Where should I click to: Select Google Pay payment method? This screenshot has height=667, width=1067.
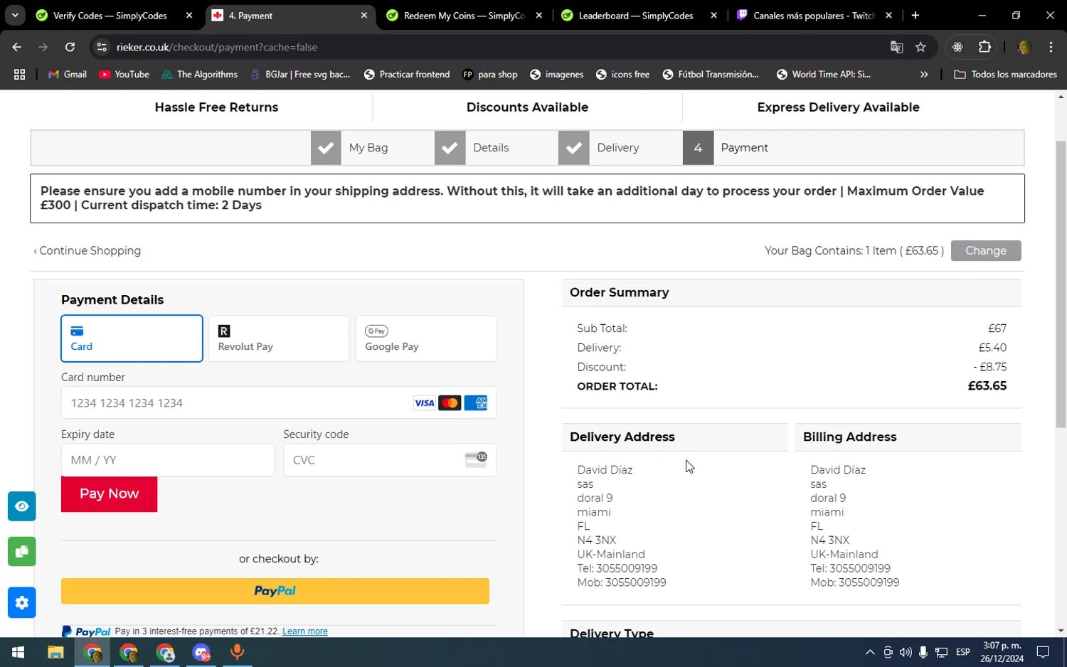pyautogui.click(x=426, y=338)
